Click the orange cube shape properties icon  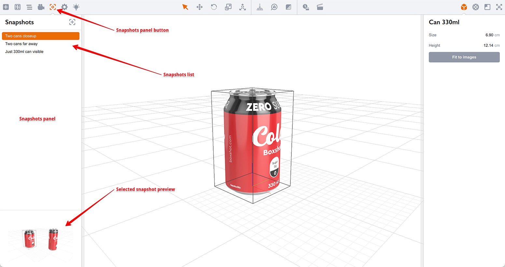[464, 7]
